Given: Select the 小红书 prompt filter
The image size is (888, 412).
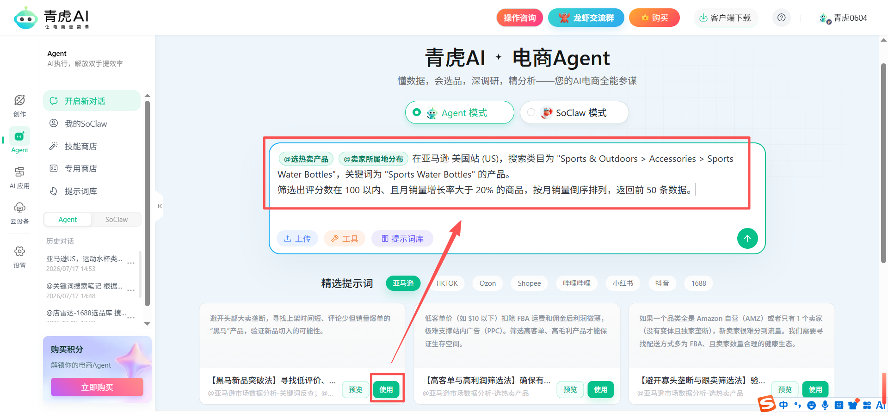Looking at the screenshot, I should pyautogui.click(x=623, y=283).
